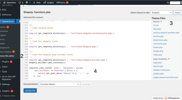
Task: Open Header submenu item
Action: pos(3,44)
